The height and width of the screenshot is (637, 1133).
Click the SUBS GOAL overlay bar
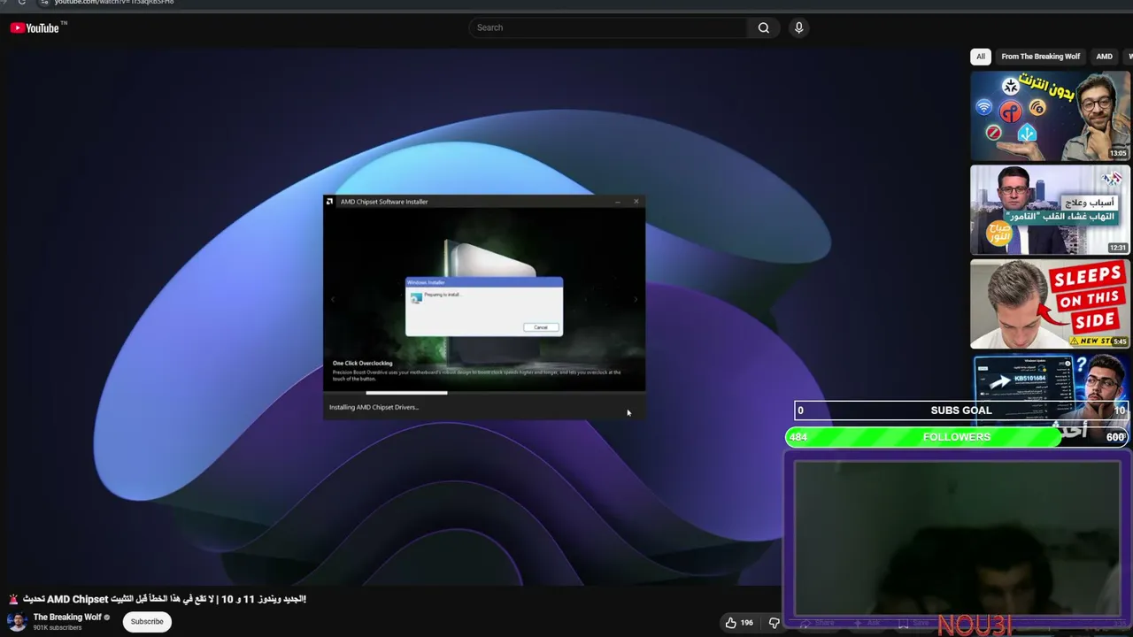[960, 411]
